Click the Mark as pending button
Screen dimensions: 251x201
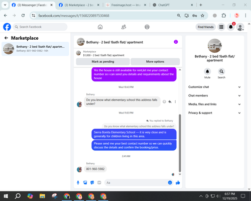point(103,62)
